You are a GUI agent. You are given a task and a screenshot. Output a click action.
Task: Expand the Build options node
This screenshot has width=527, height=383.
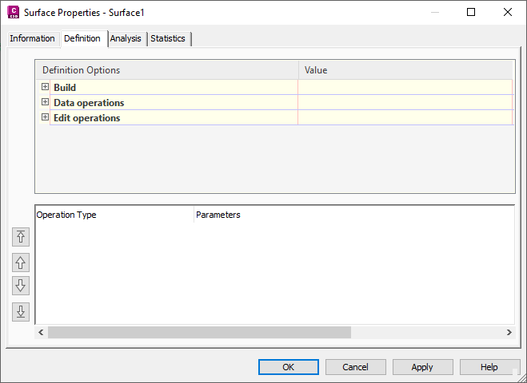[45, 87]
